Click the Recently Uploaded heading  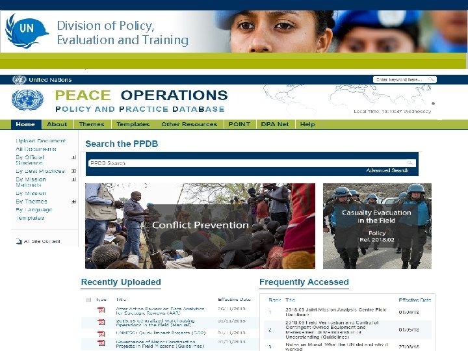click(121, 281)
